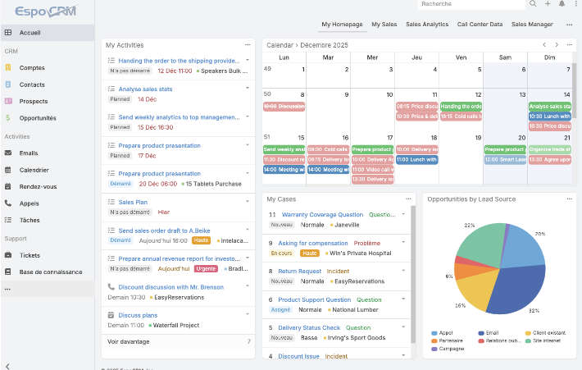The height and width of the screenshot is (370, 582).
Task: Toggle Email legend swatch
Action: tap(481, 333)
